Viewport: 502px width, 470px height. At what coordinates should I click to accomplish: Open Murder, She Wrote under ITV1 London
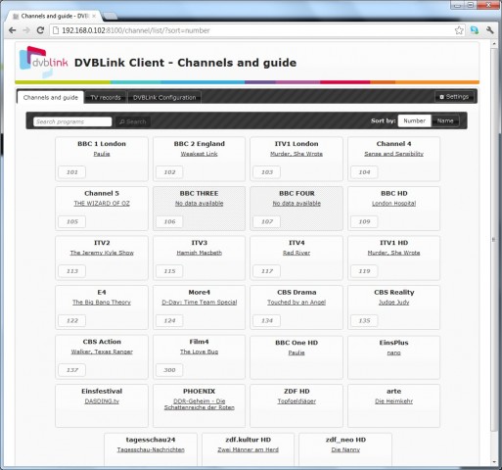coord(297,154)
